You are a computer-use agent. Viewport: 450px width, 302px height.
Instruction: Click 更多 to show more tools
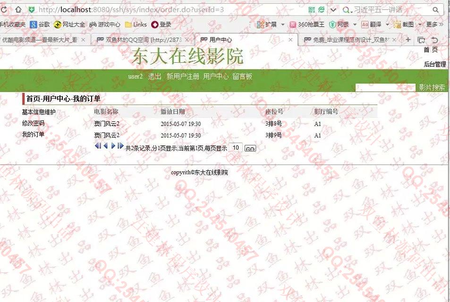[x=434, y=25]
